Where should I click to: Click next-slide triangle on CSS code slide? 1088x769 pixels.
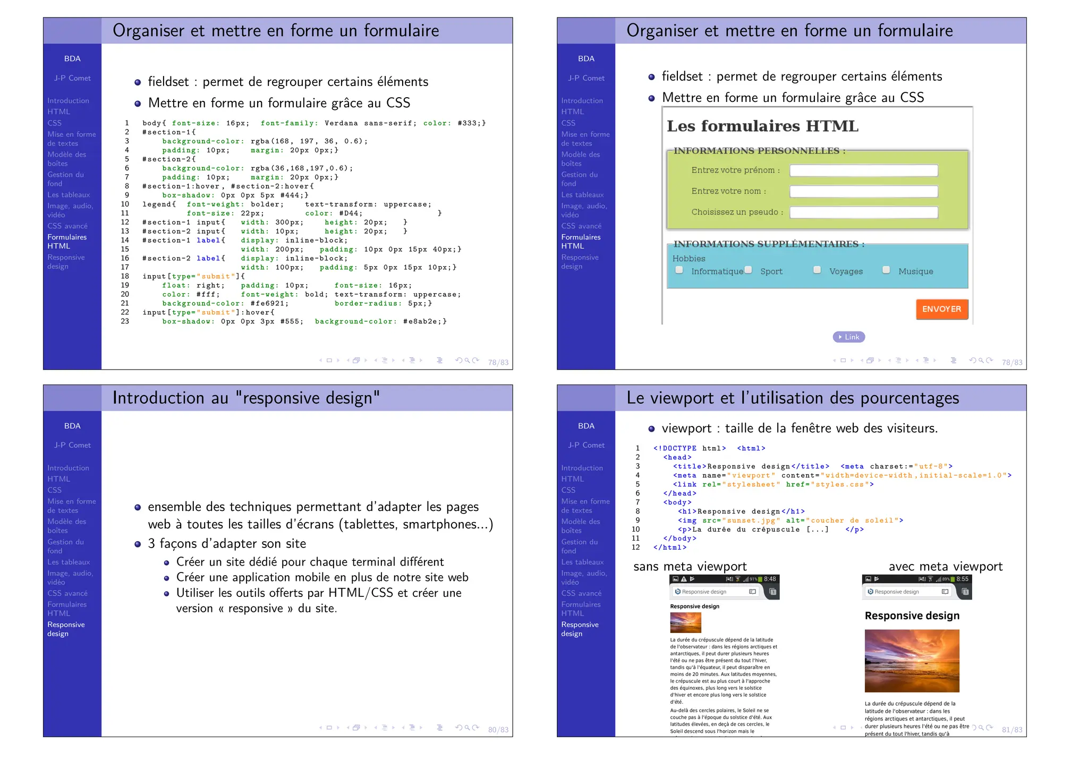point(338,361)
